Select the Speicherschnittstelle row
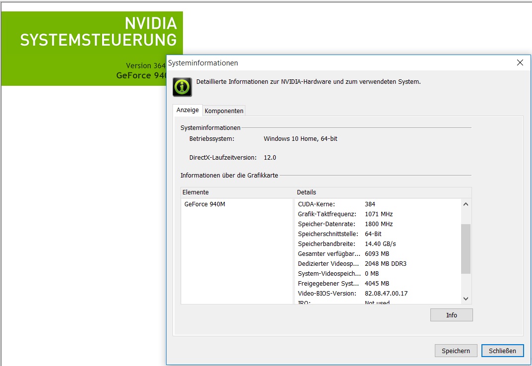 (x=378, y=234)
